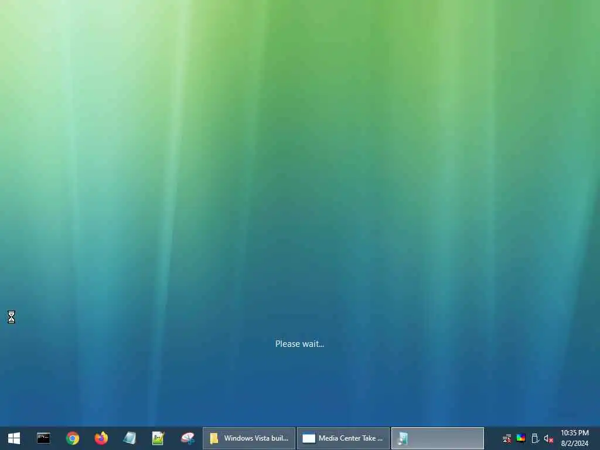Open the blue notepad app on taskbar

(129, 438)
